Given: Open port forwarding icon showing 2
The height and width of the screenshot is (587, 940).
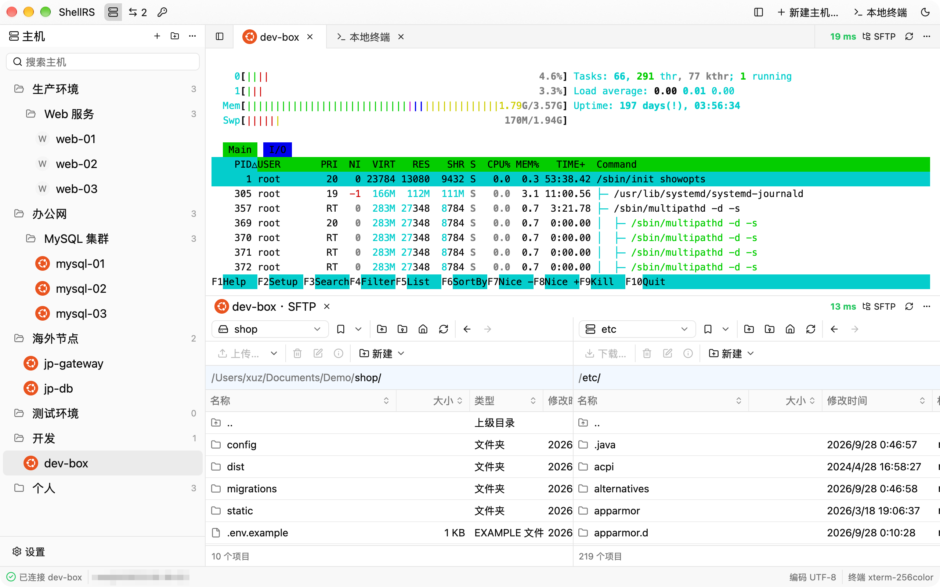Looking at the screenshot, I should pyautogui.click(x=137, y=12).
